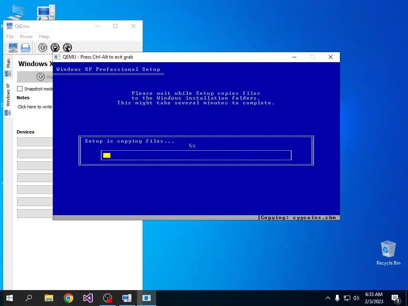Switch to QtEmu in the taskbar

pyautogui.click(x=127, y=298)
